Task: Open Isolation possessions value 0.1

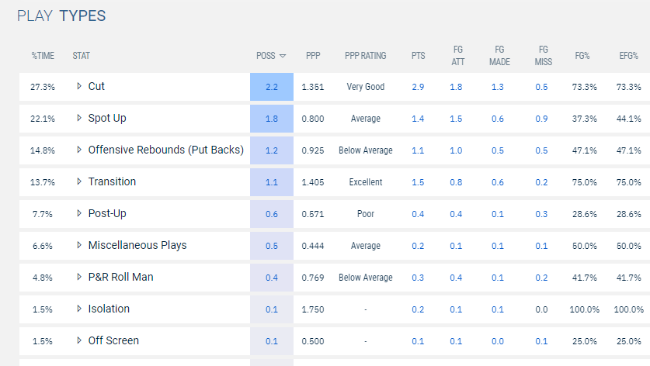Action: coord(272,309)
